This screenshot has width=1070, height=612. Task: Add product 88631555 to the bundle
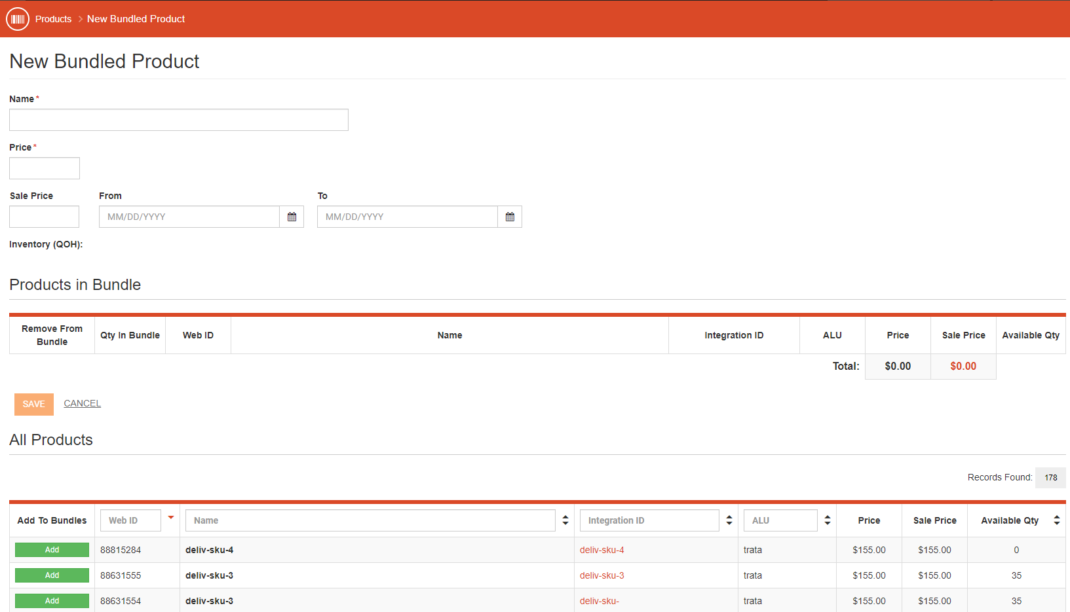tap(52, 575)
